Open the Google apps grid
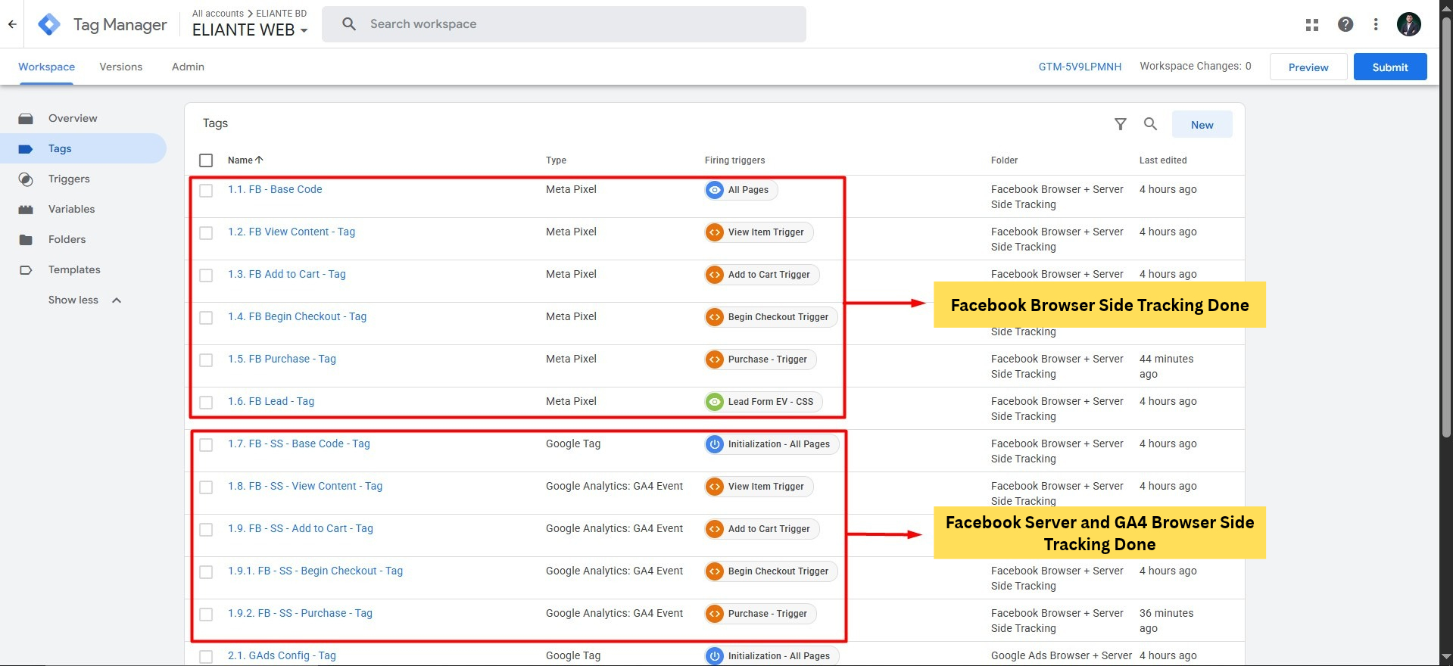 pyautogui.click(x=1312, y=25)
